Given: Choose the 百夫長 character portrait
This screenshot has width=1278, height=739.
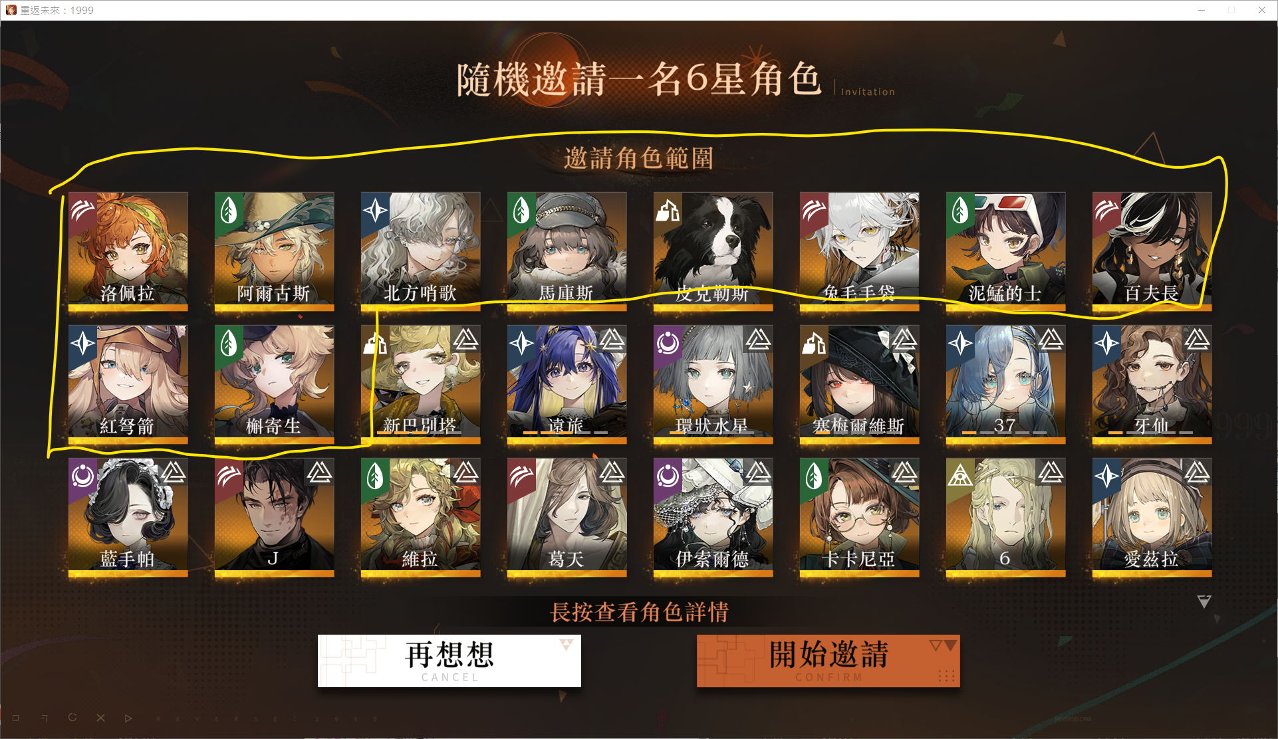Looking at the screenshot, I should [x=1152, y=251].
